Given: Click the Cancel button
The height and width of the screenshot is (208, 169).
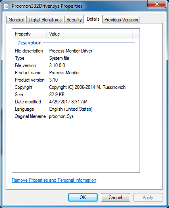Looking at the screenshot, I should tap(115, 197).
